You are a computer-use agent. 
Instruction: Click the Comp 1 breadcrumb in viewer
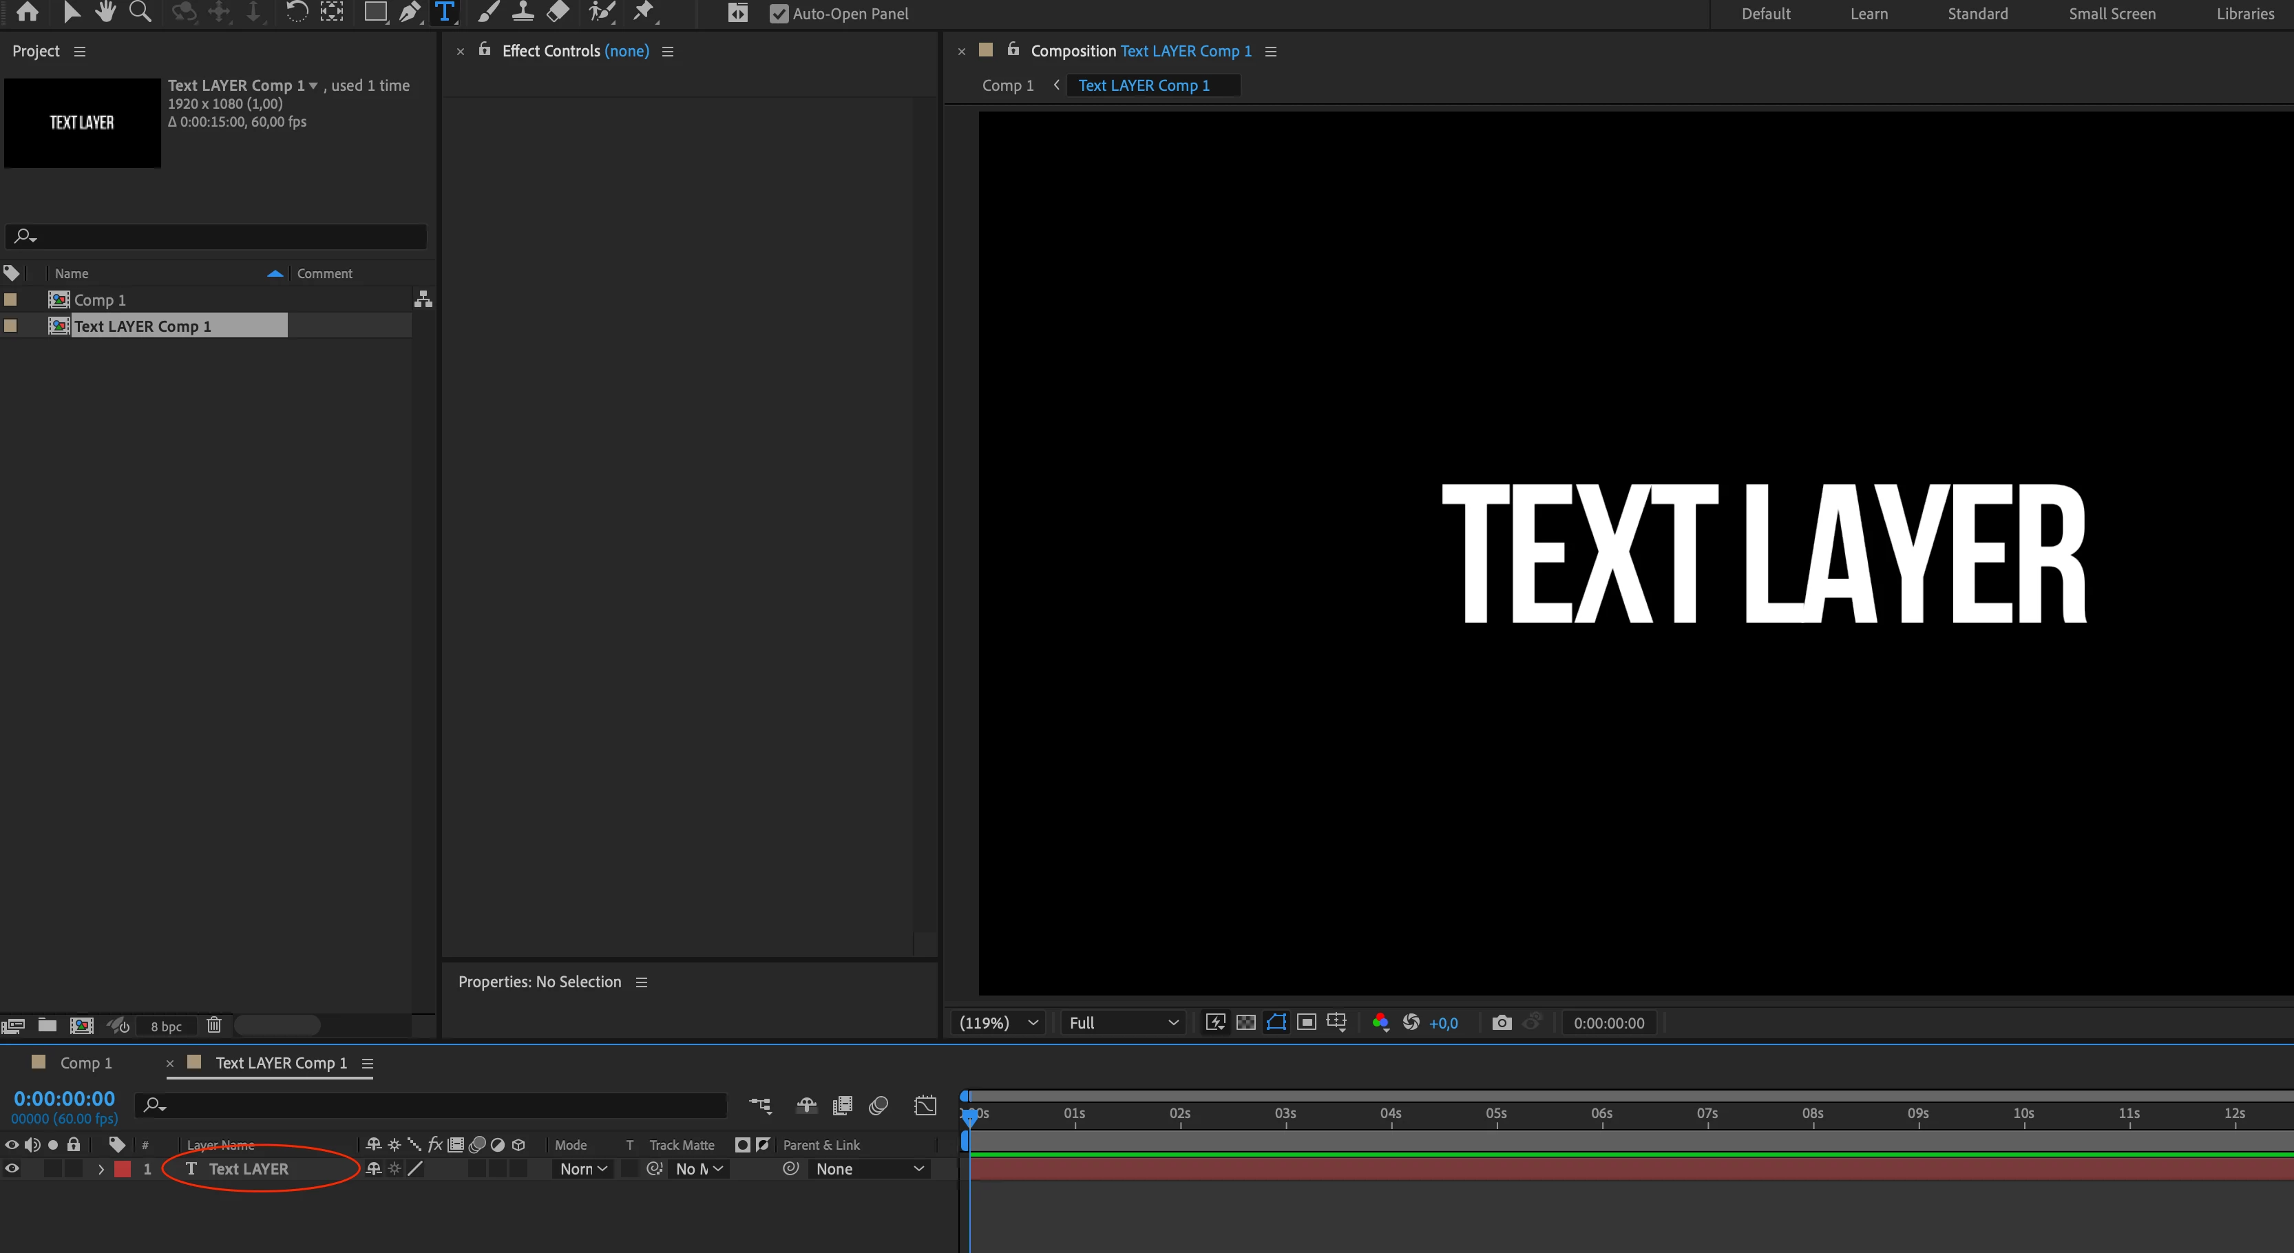point(1007,85)
